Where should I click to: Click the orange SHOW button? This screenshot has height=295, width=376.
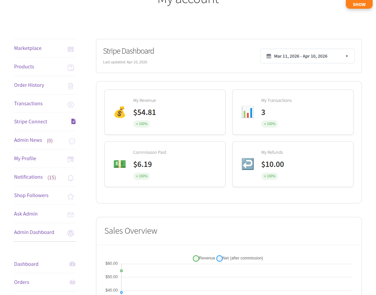[359, 4]
